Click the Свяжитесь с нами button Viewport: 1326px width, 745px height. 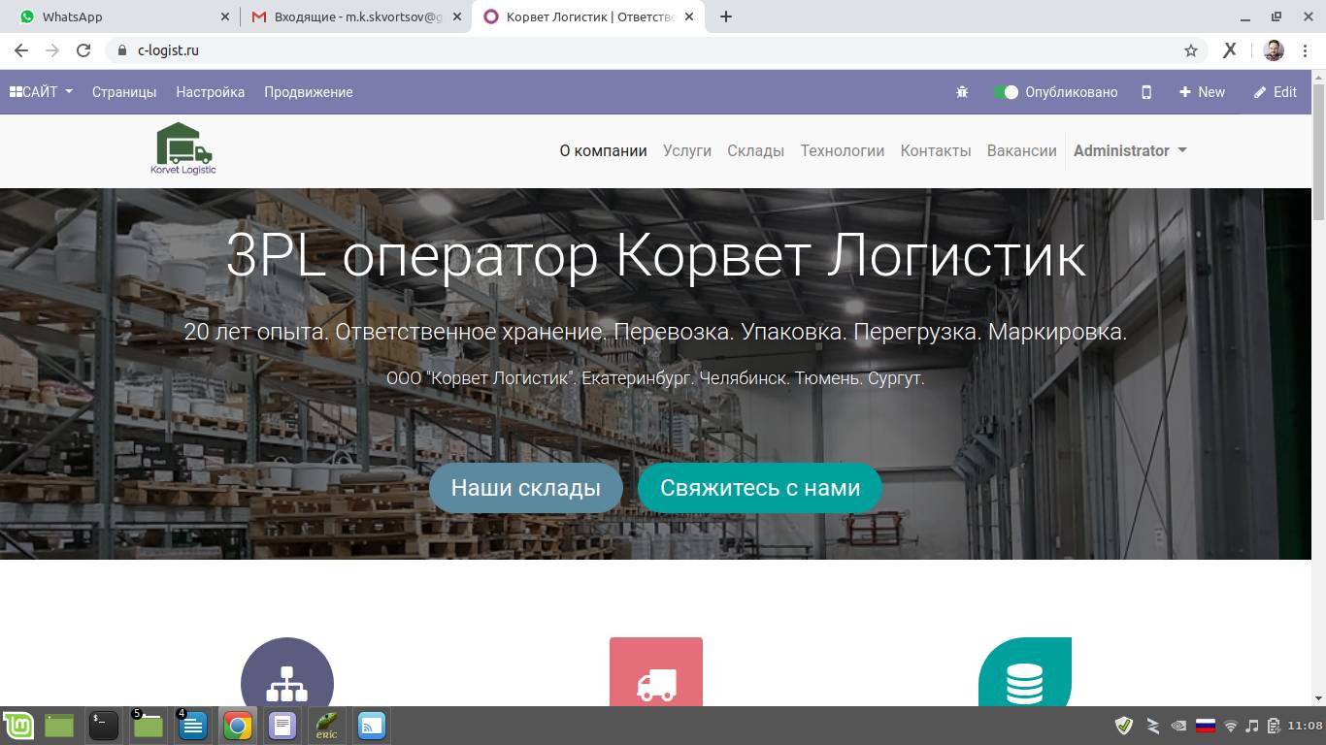759,488
